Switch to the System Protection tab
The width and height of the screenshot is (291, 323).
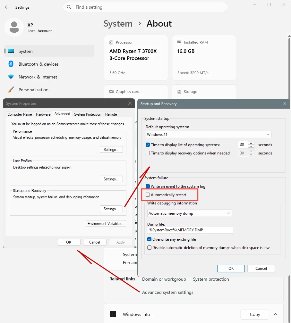click(x=88, y=114)
